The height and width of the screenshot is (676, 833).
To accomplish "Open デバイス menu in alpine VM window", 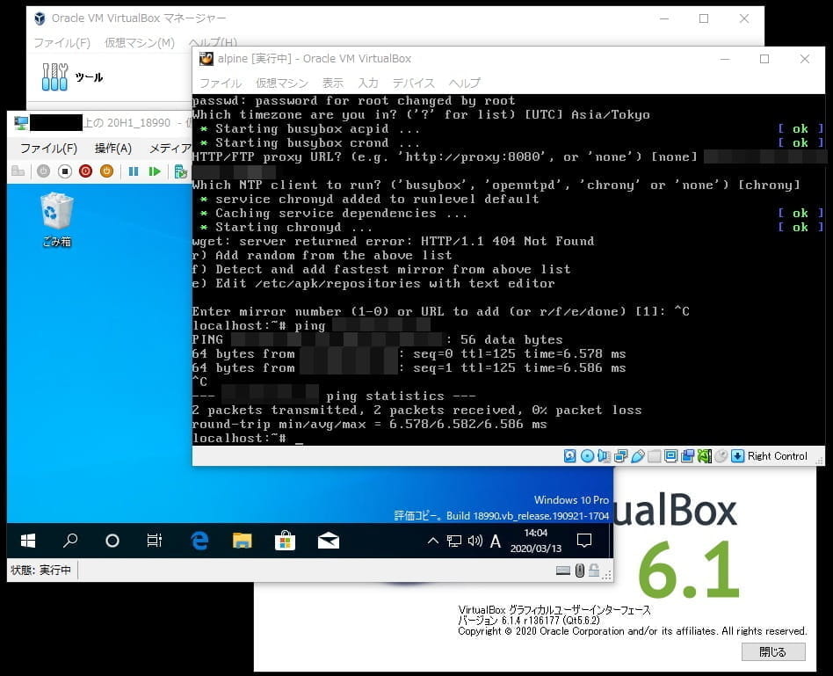I will [413, 83].
